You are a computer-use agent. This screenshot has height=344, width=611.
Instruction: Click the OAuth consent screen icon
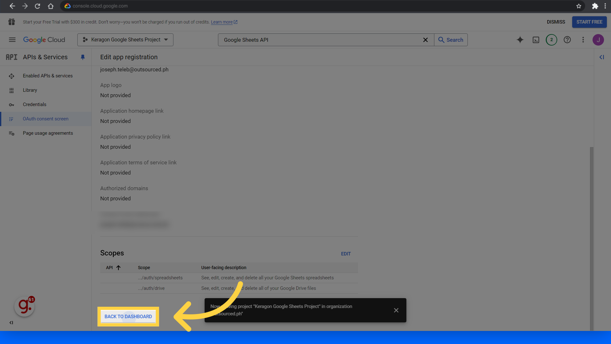click(11, 119)
